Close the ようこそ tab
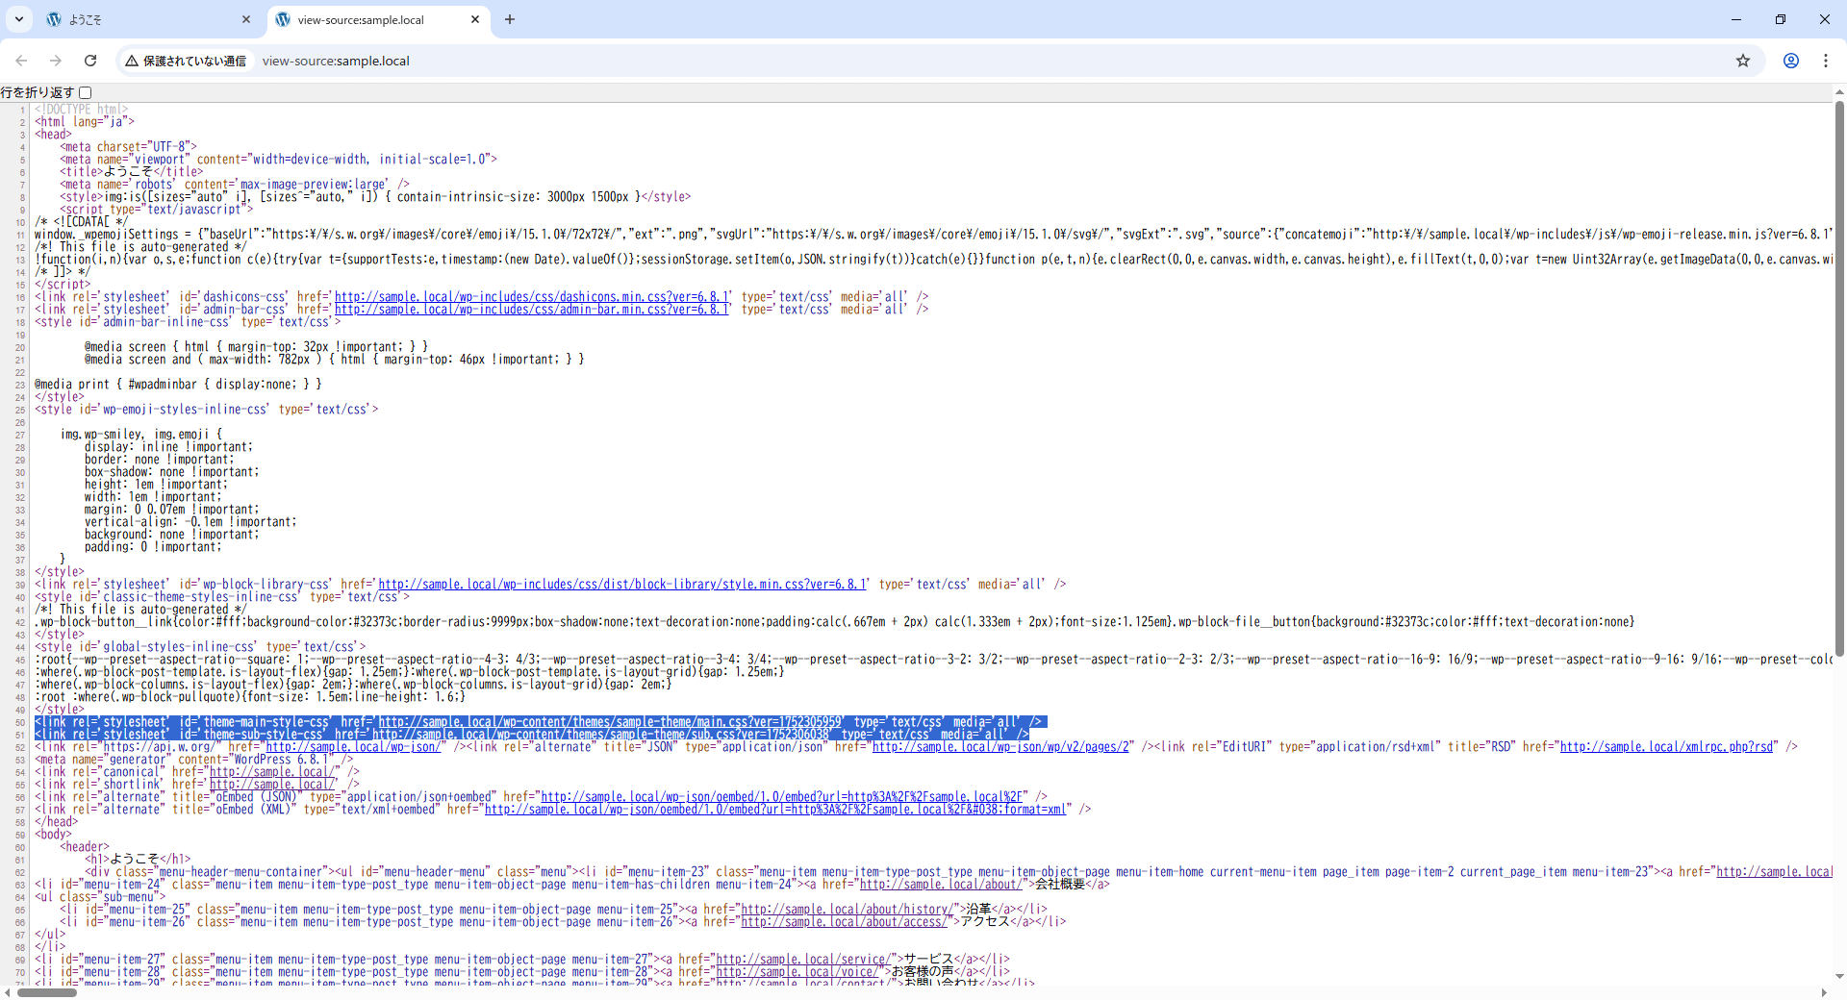This screenshot has height=1000, width=1847. [246, 19]
